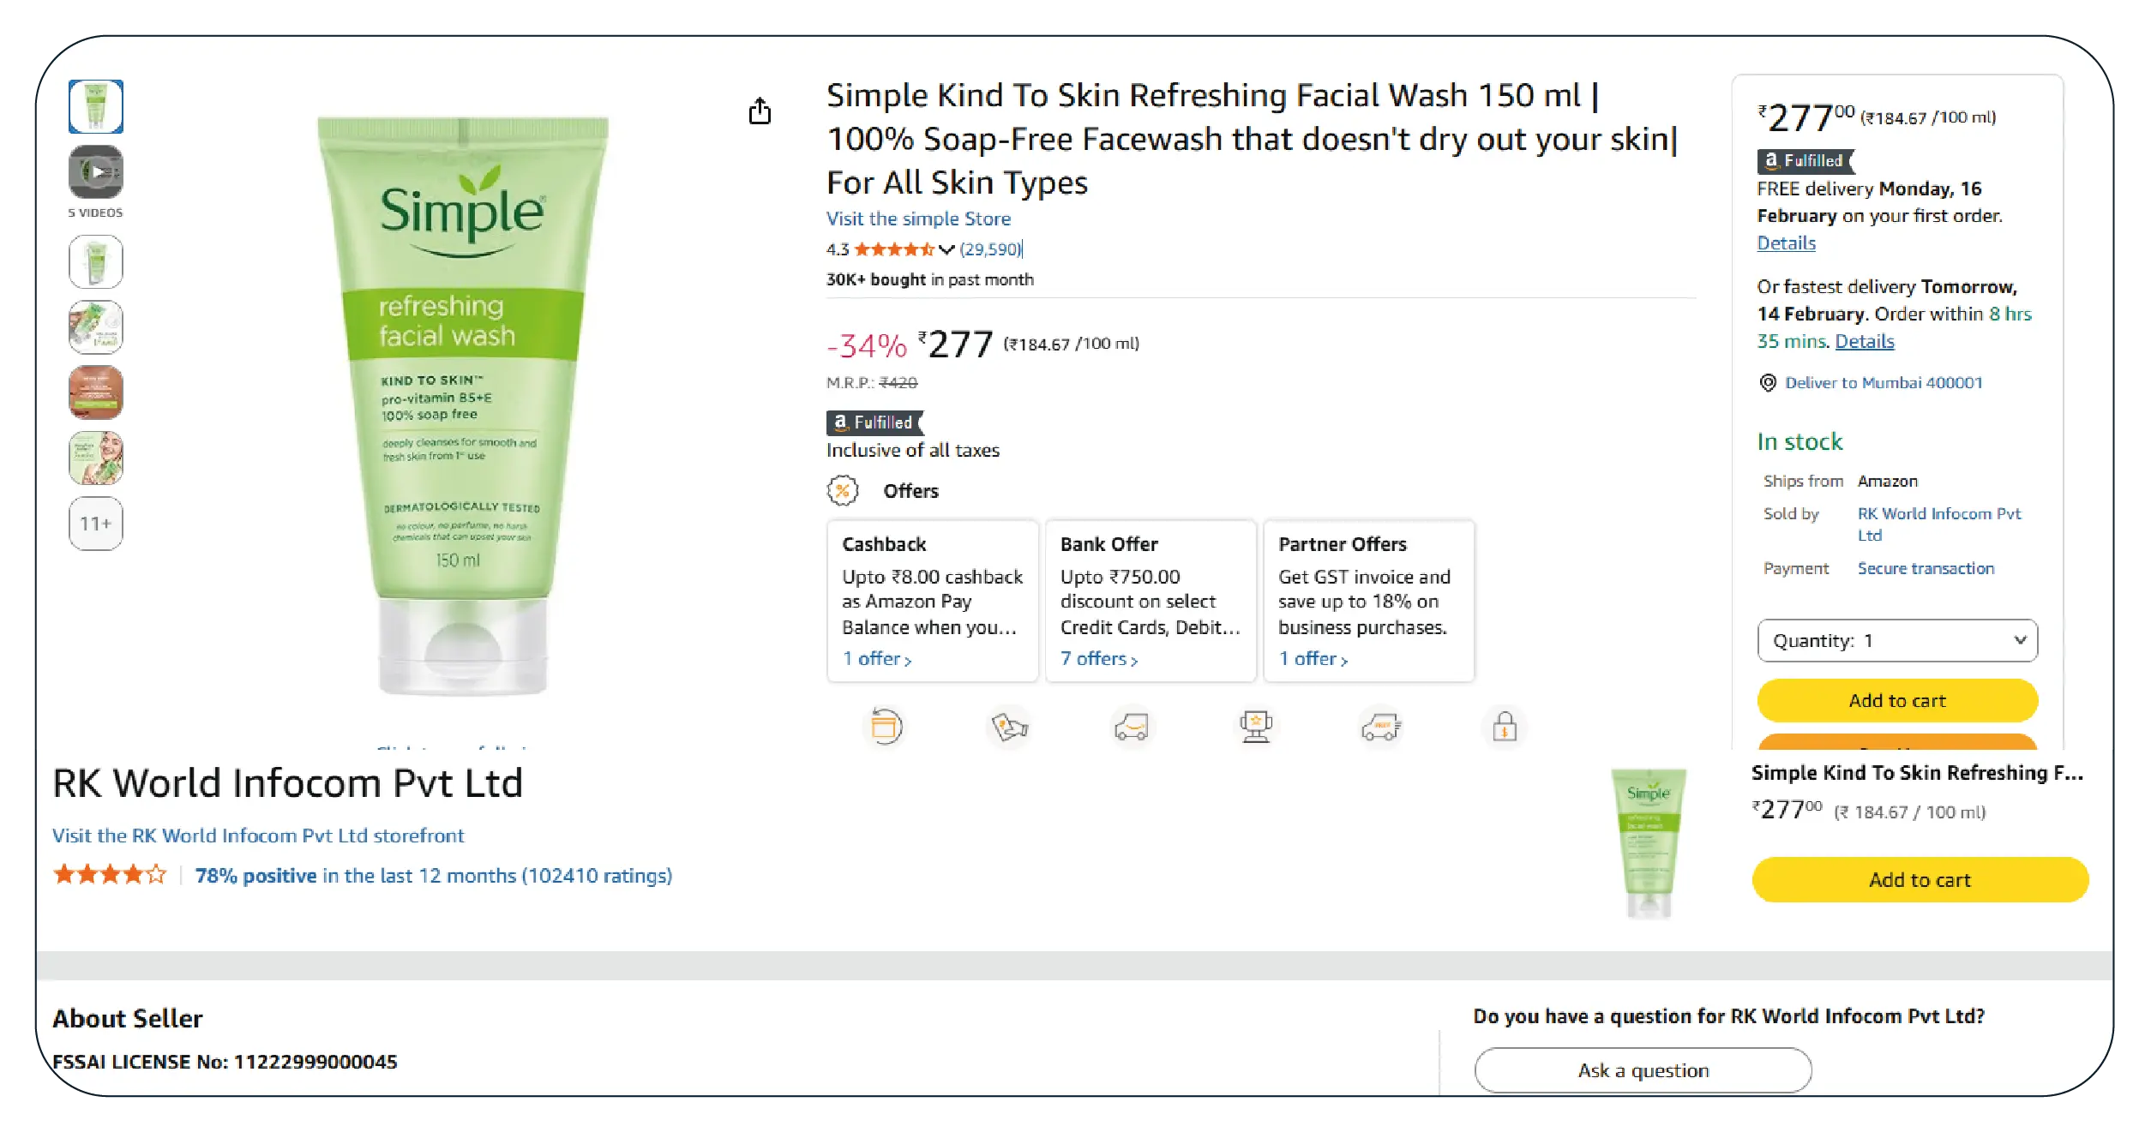Viewport: 2151px width, 1132px height.
Task: Open the Quantity dropdown
Action: tap(1897, 641)
